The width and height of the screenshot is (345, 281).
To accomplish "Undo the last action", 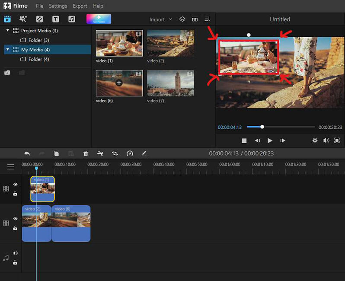I will [27, 153].
